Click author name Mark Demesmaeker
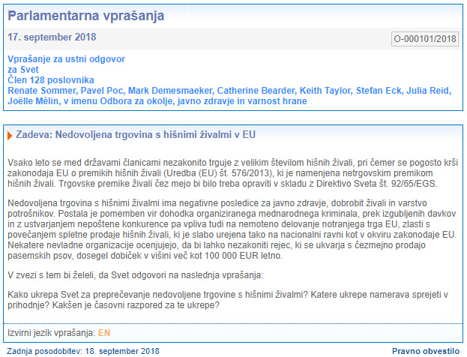Viewport: 467px width, 357px height. [170, 91]
